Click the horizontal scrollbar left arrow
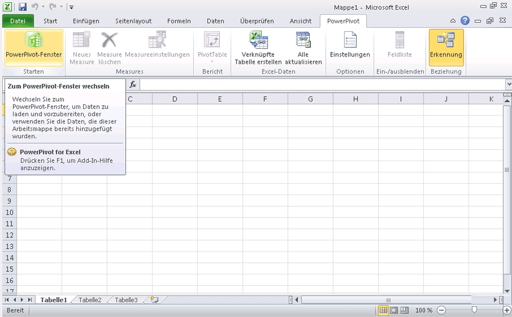The image size is (512, 317). click(x=297, y=300)
